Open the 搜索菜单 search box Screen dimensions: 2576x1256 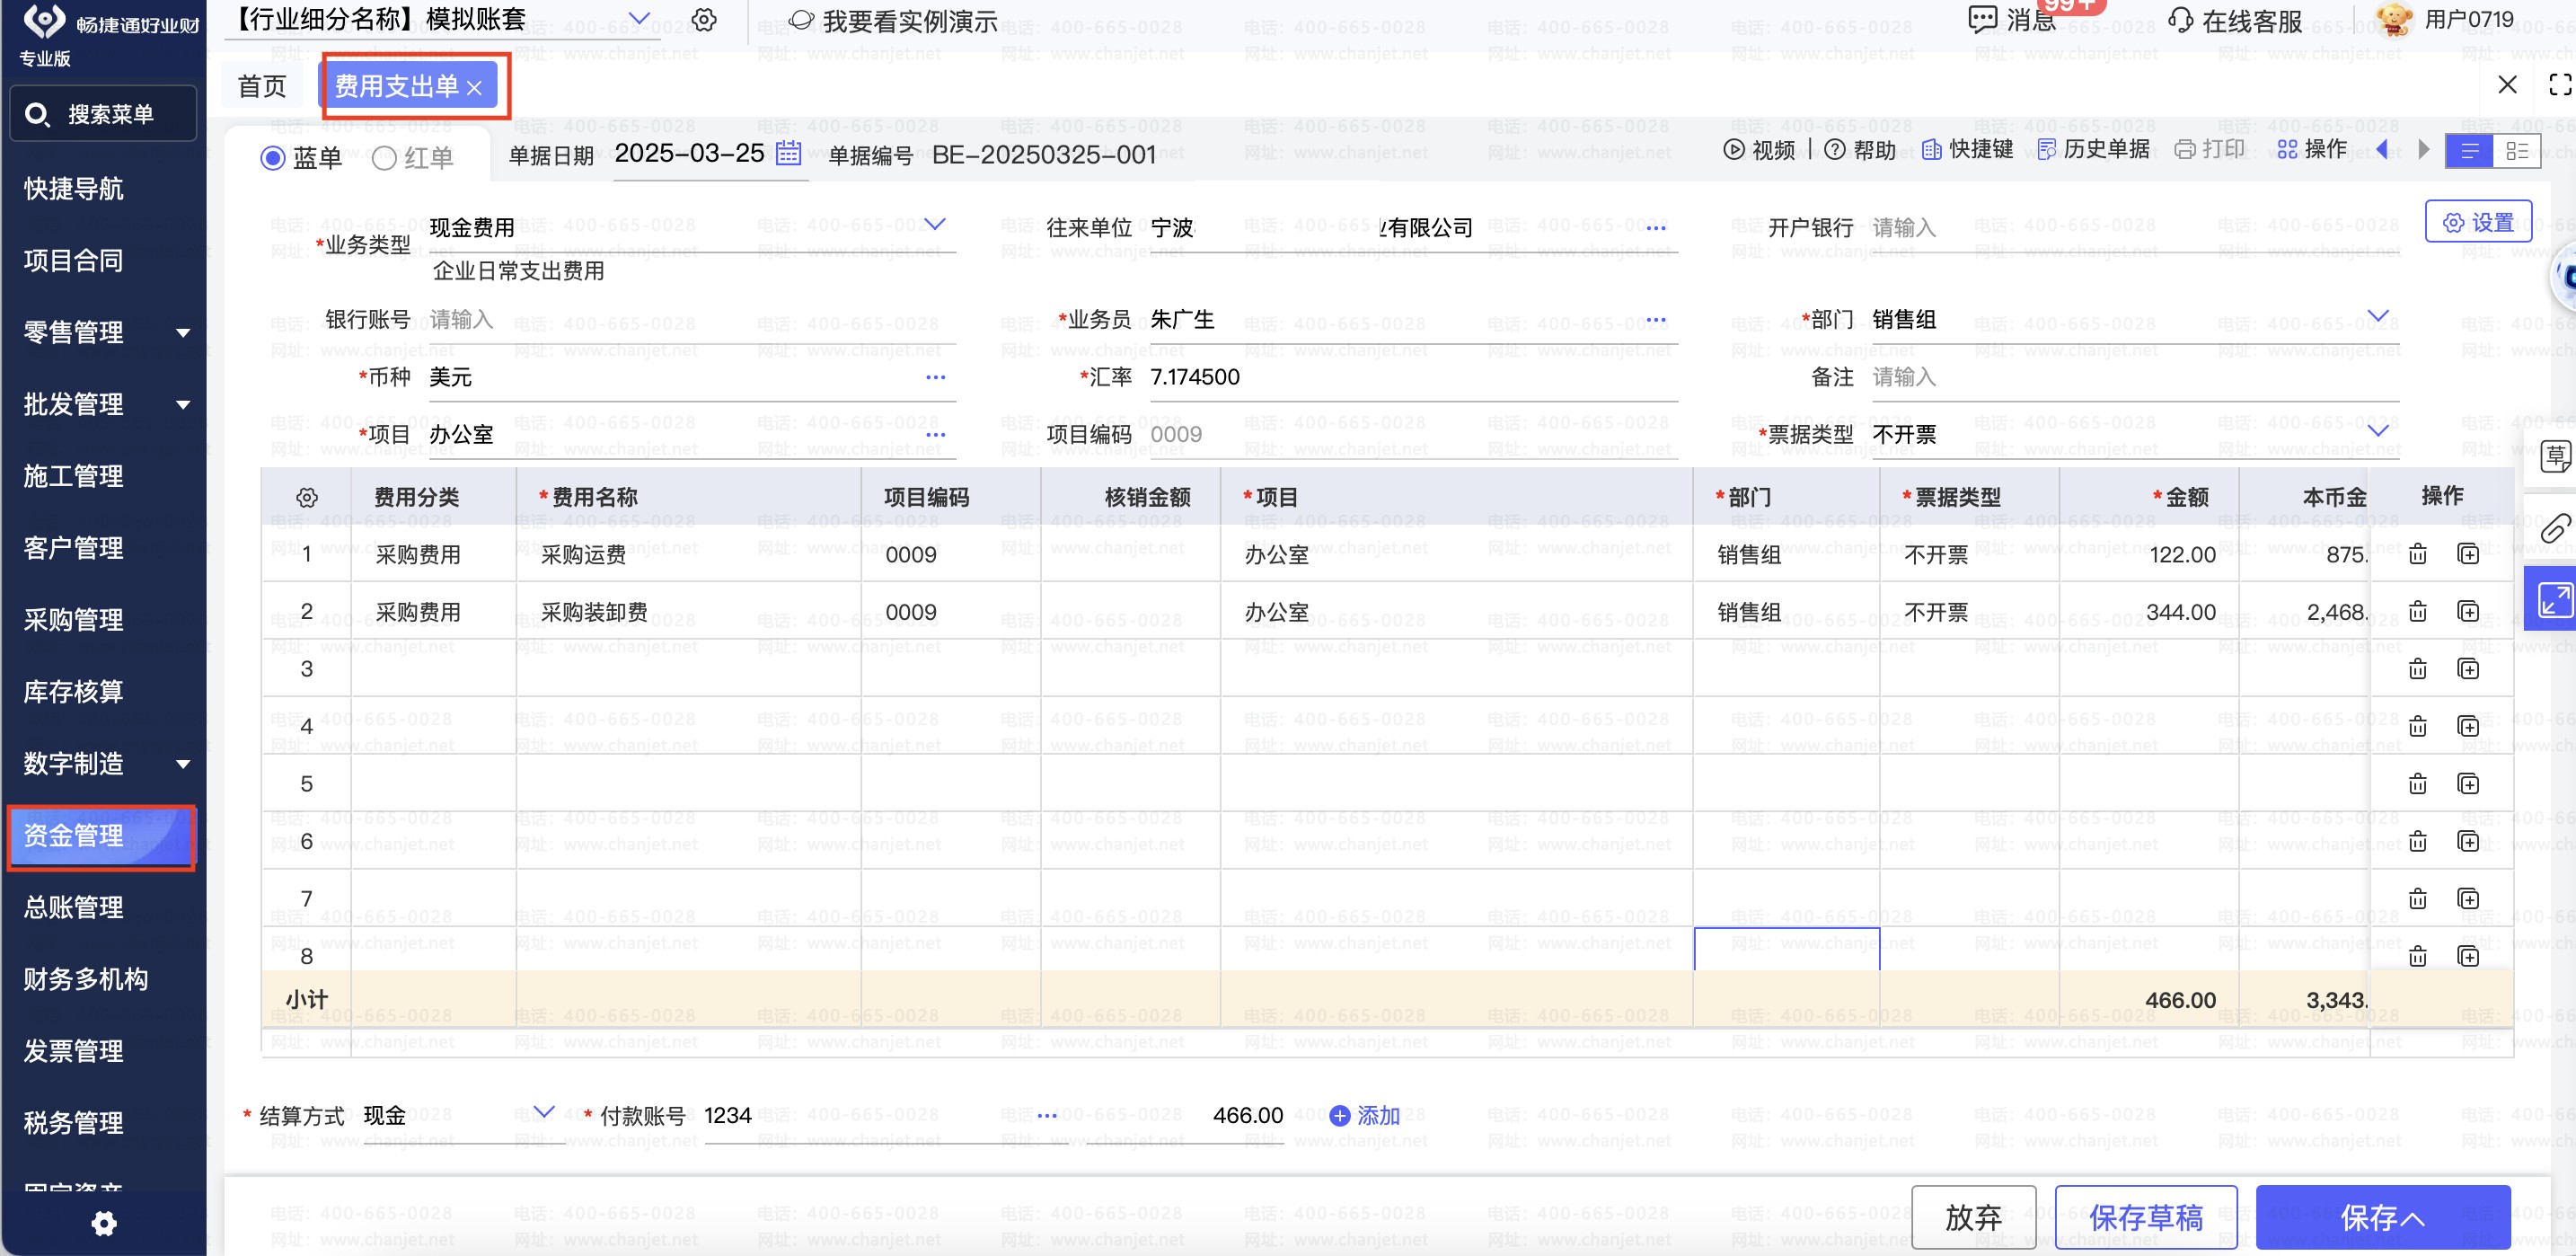(103, 114)
